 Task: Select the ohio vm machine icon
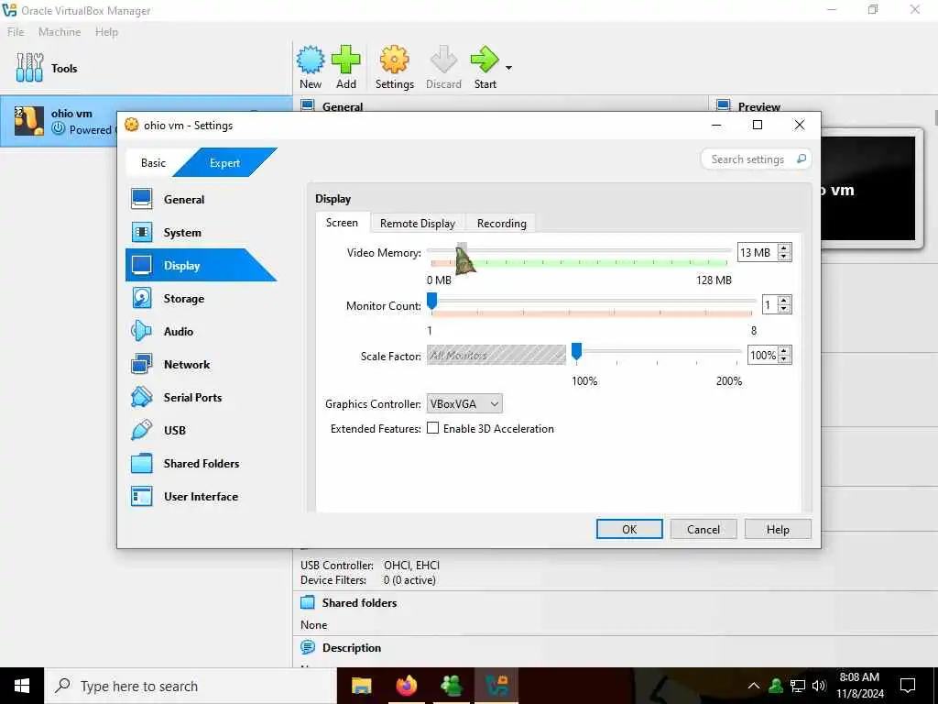pos(28,121)
